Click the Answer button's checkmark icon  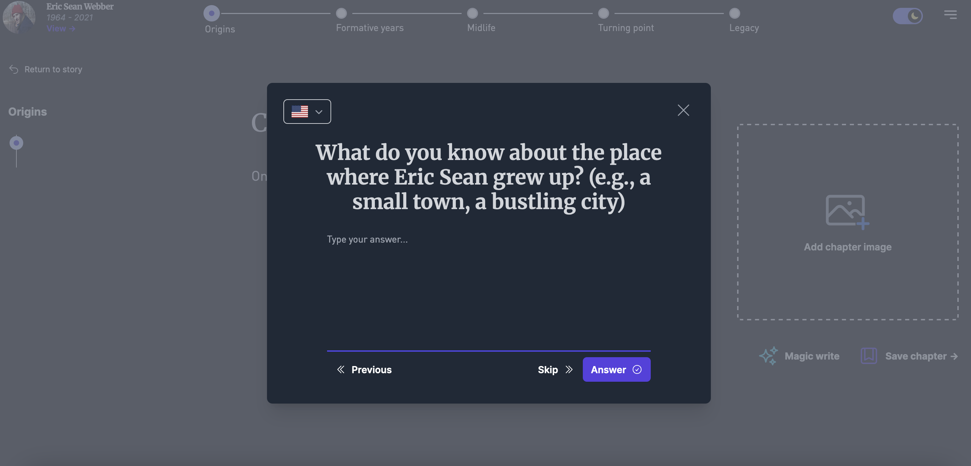pyautogui.click(x=637, y=369)
